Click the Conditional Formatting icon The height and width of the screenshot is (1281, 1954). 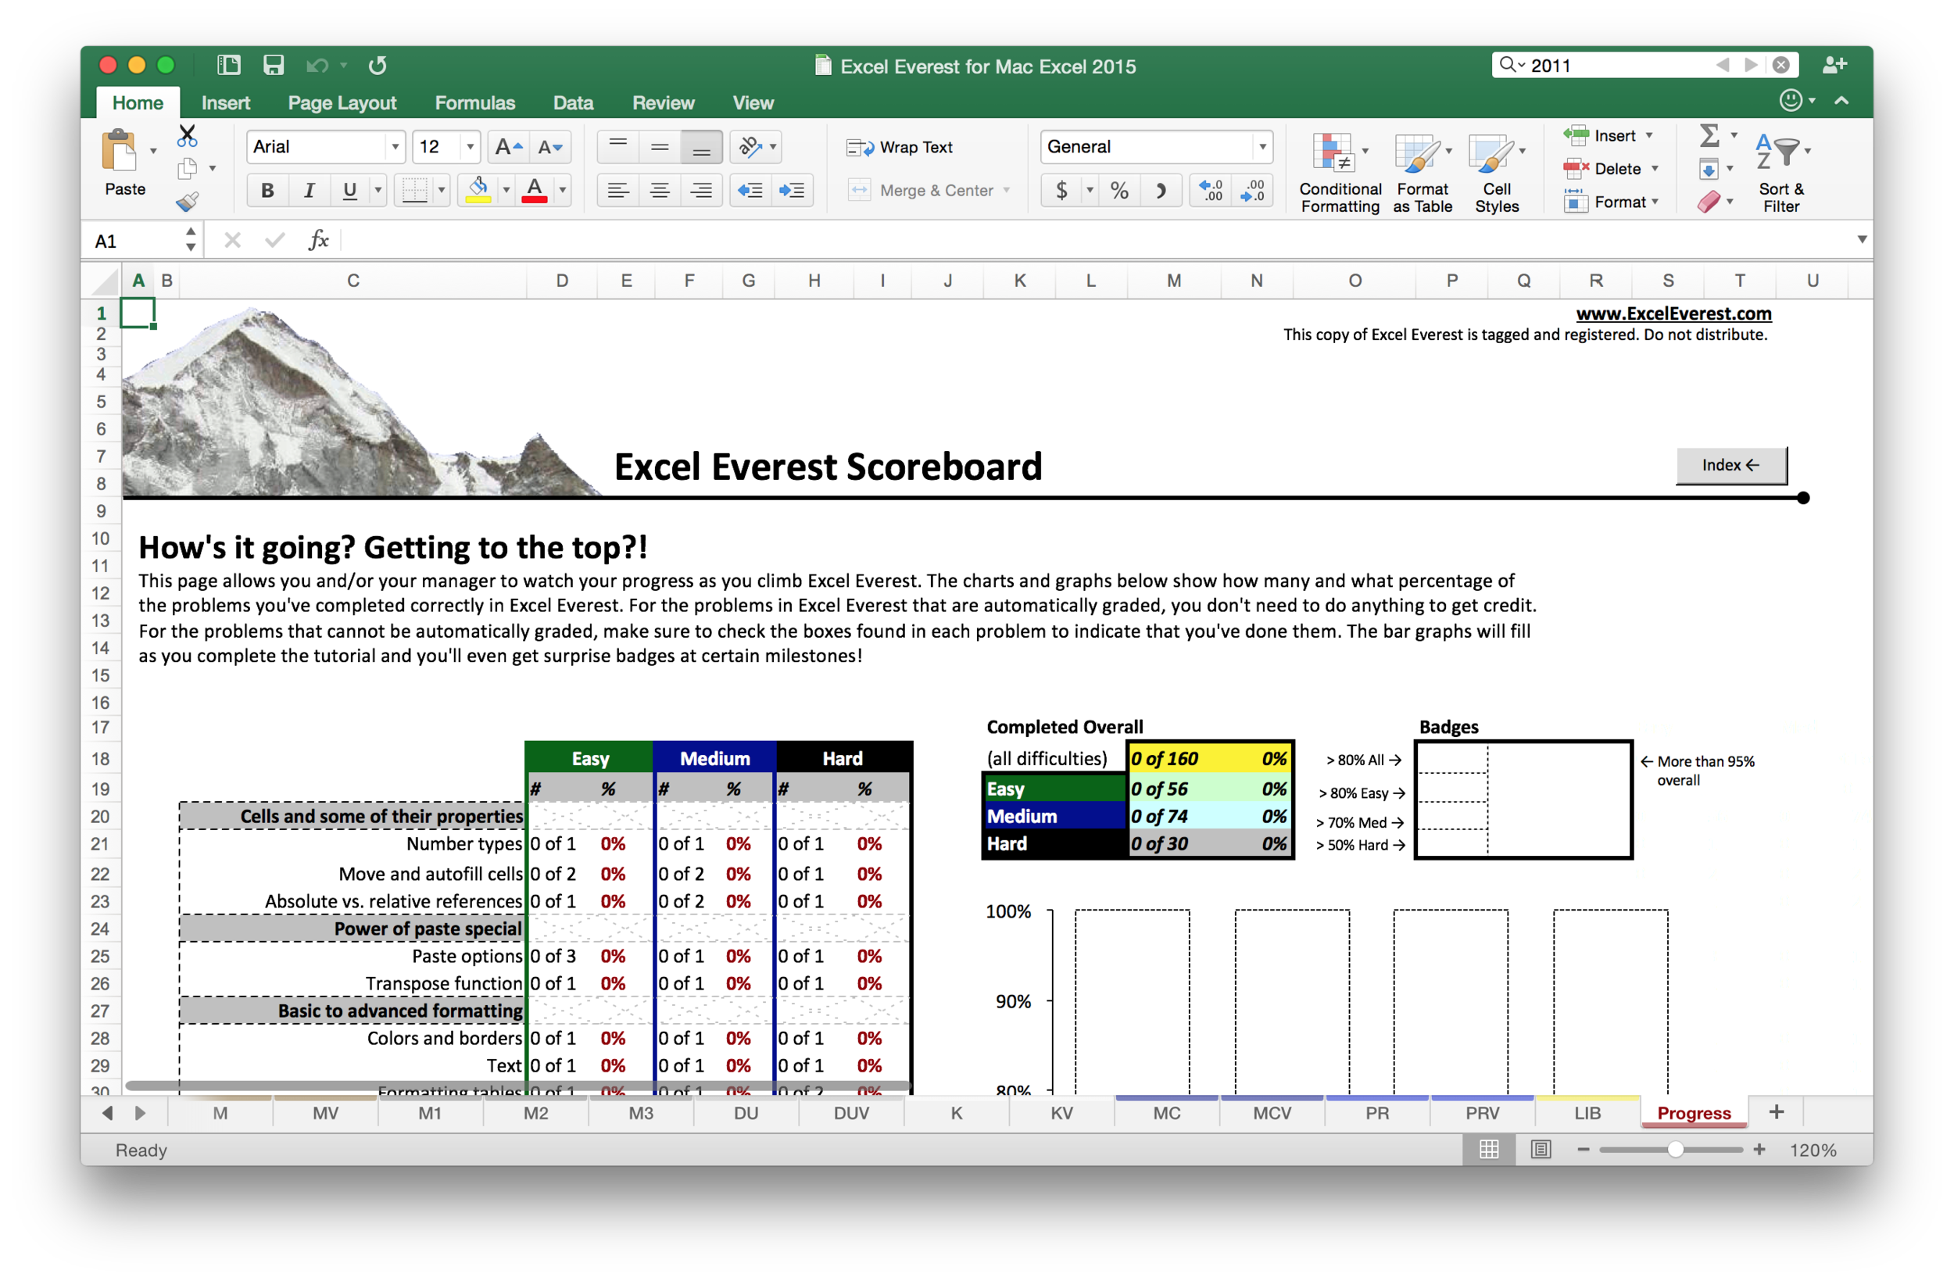1333,153
